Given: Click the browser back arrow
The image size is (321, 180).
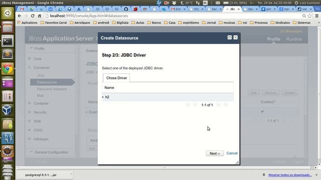Looking at the screenshot, I should tap(20, 15).
